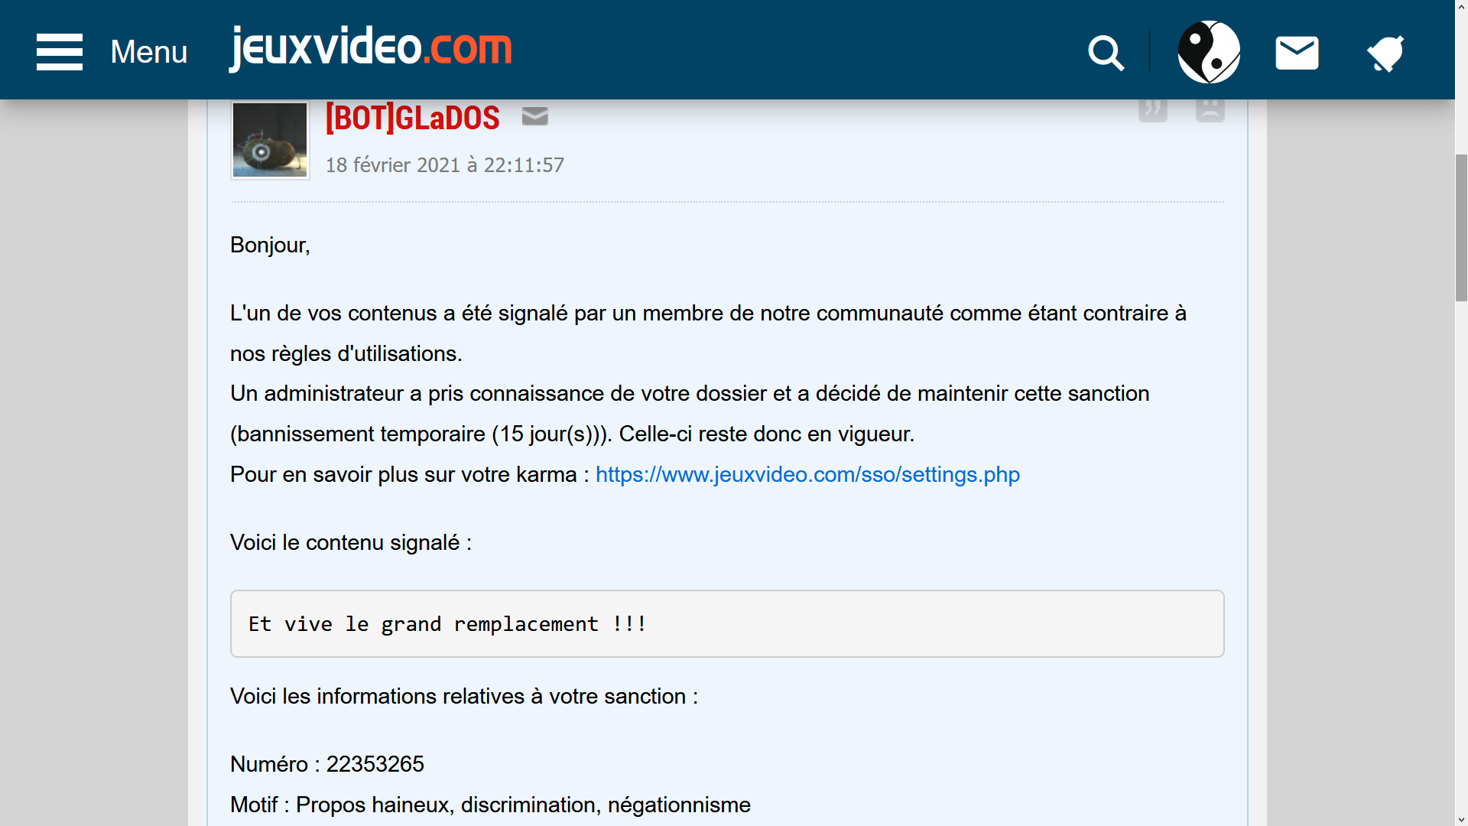Click the reported content quote box
1468x826 pixels.
726,623
